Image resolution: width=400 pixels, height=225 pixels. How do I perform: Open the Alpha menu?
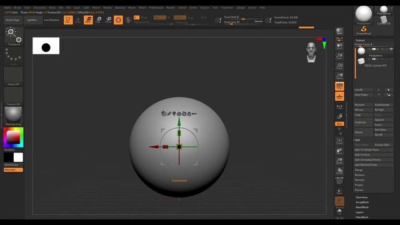coord(7,7)
